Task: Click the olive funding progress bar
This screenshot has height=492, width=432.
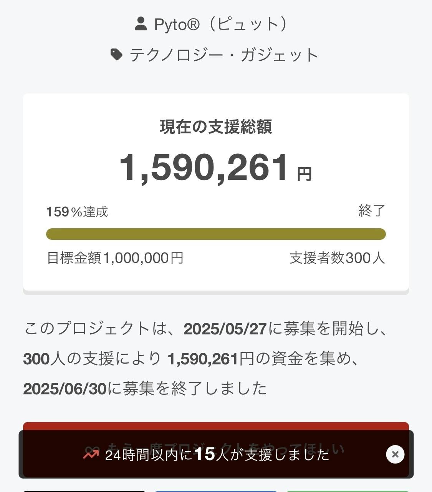Action: click(x=216, y=234)
